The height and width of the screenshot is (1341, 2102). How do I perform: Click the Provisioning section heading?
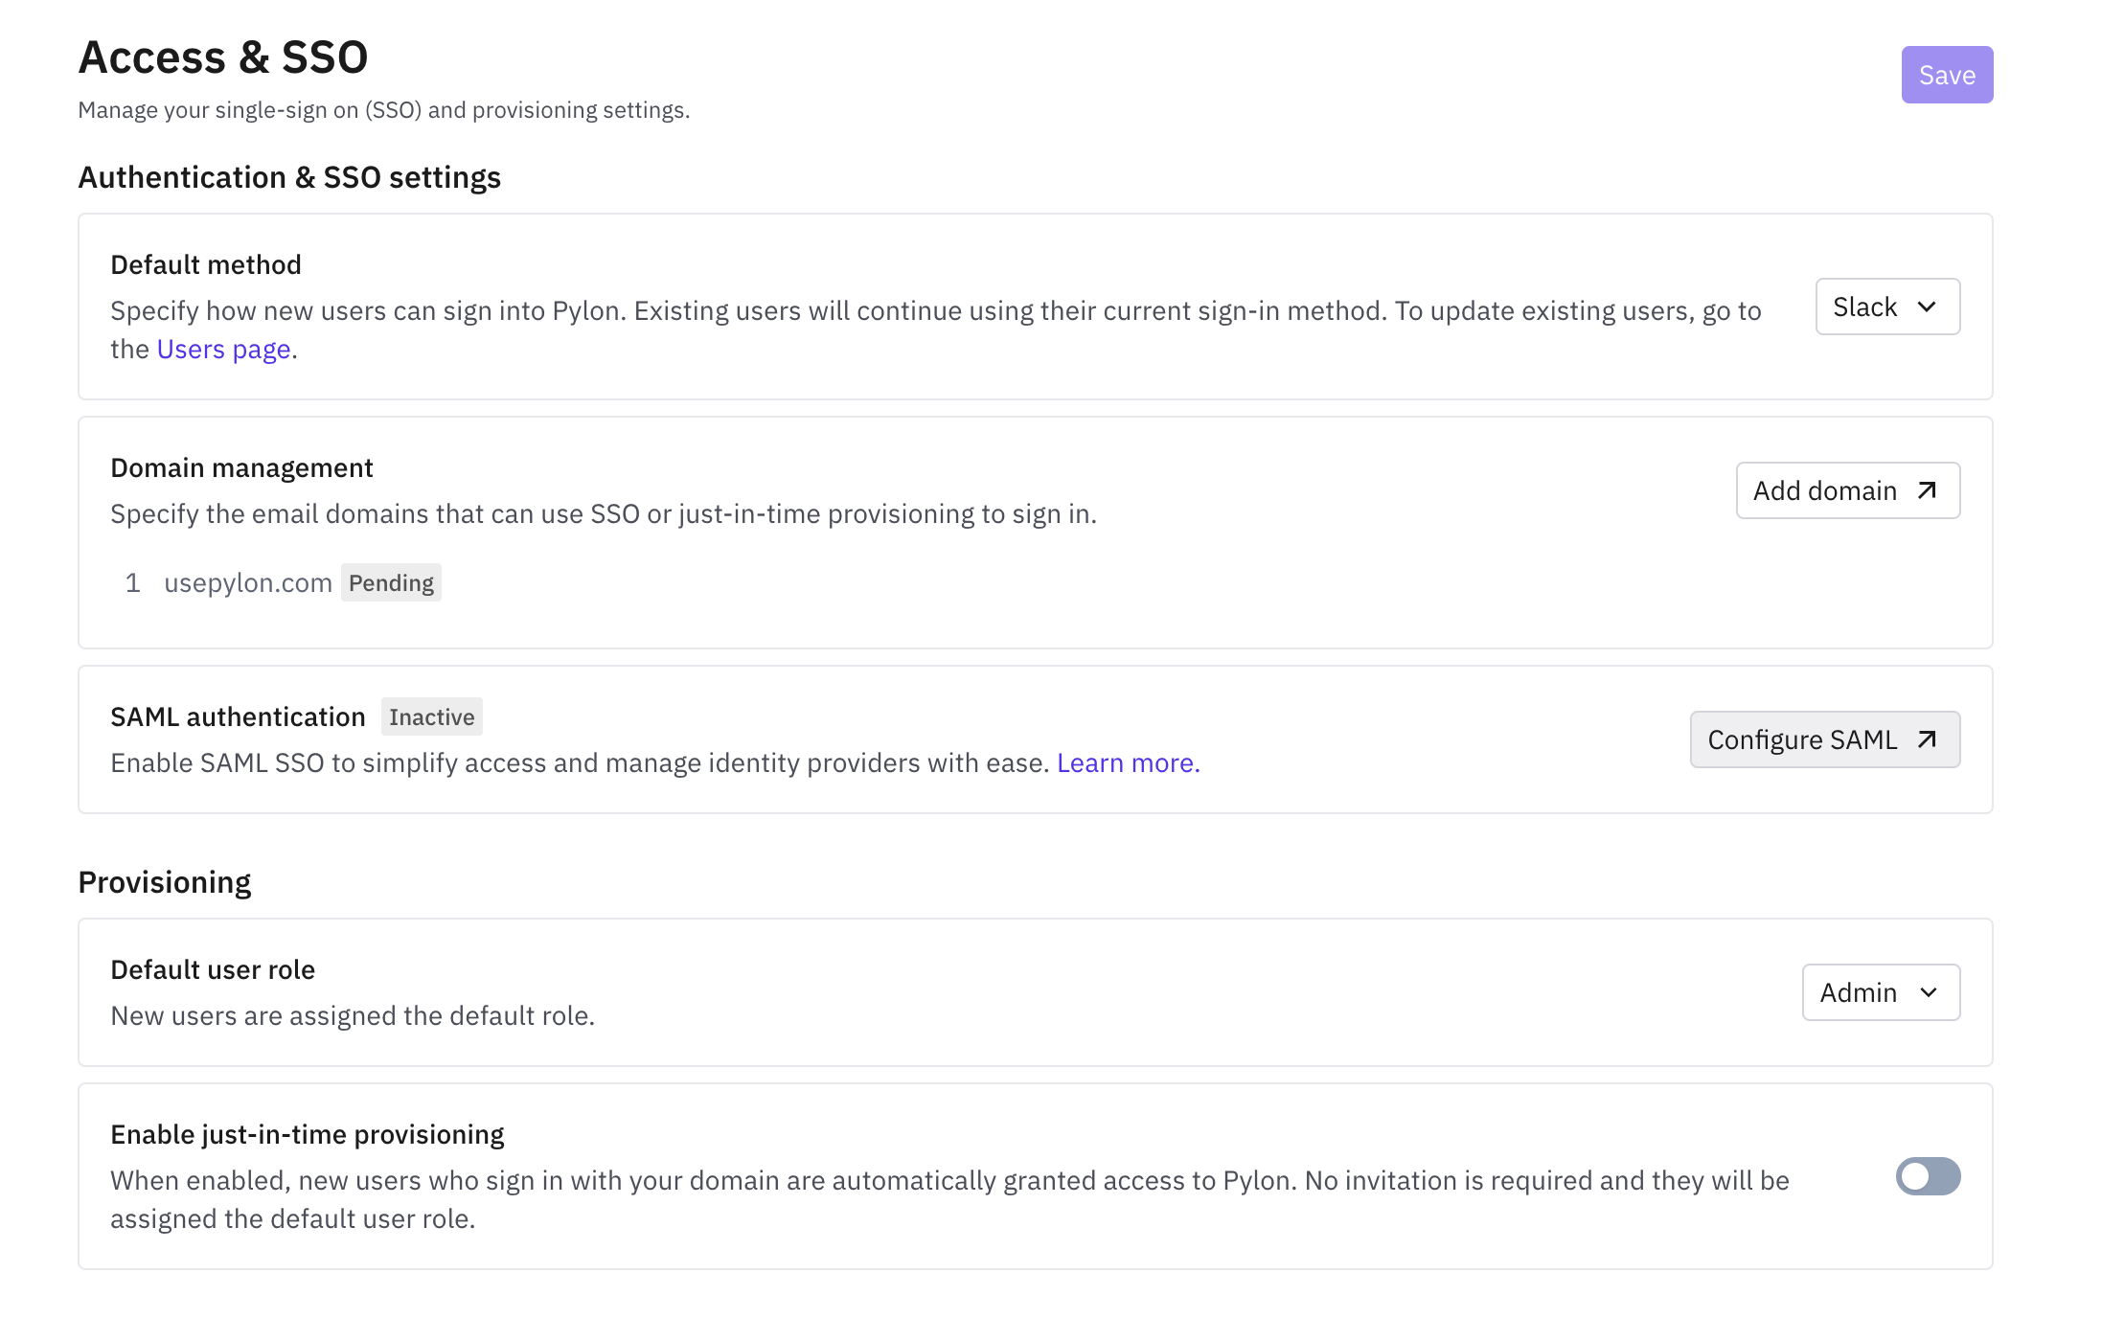(x=165, y=881)
